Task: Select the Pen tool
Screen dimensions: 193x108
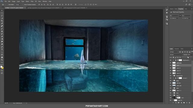Action: 2,47
